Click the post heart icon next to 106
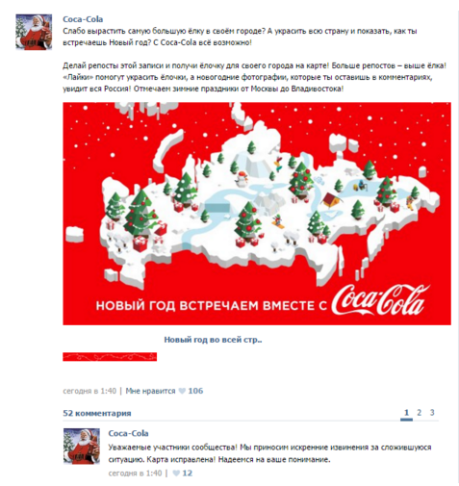Image resolution: width=459 pixels, height=486 pixels. (182, 391)
